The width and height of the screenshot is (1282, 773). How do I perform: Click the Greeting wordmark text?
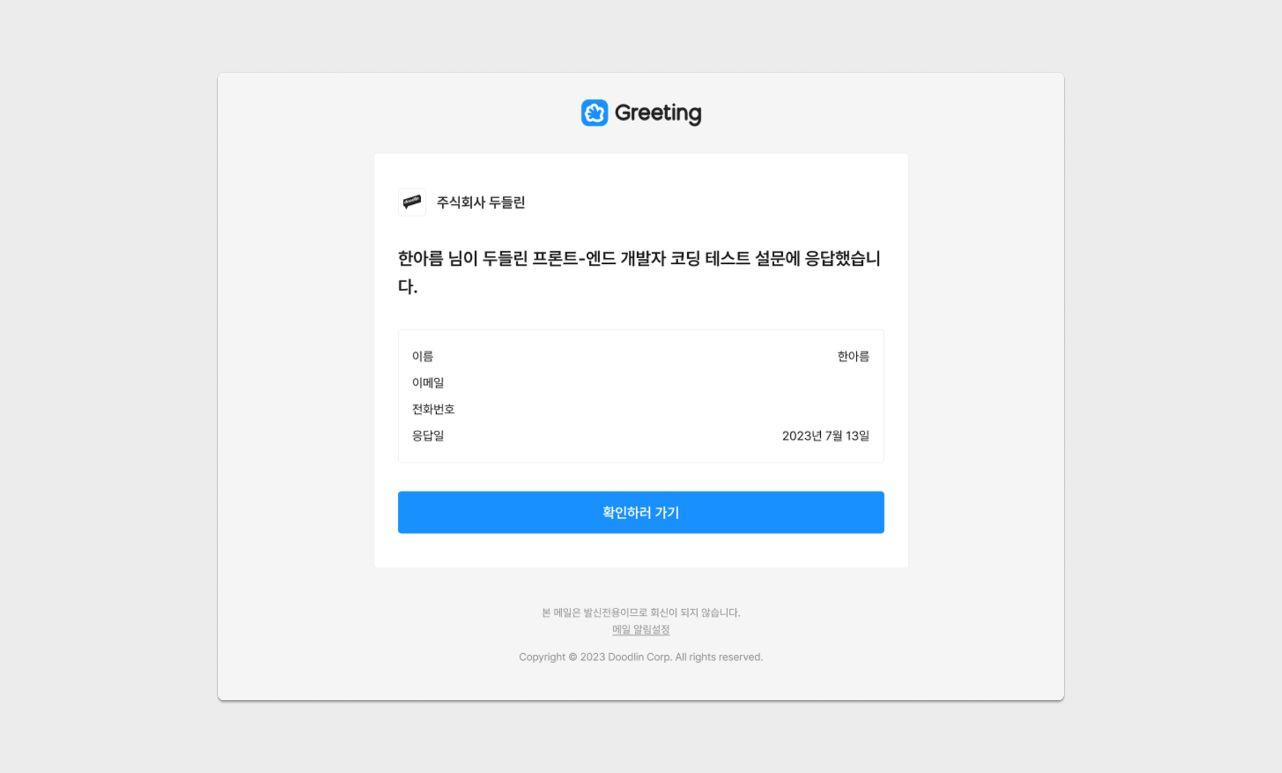[658, 113]
